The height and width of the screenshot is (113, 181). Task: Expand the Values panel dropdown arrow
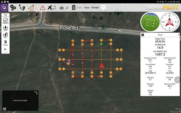click(x=179, y=35)
